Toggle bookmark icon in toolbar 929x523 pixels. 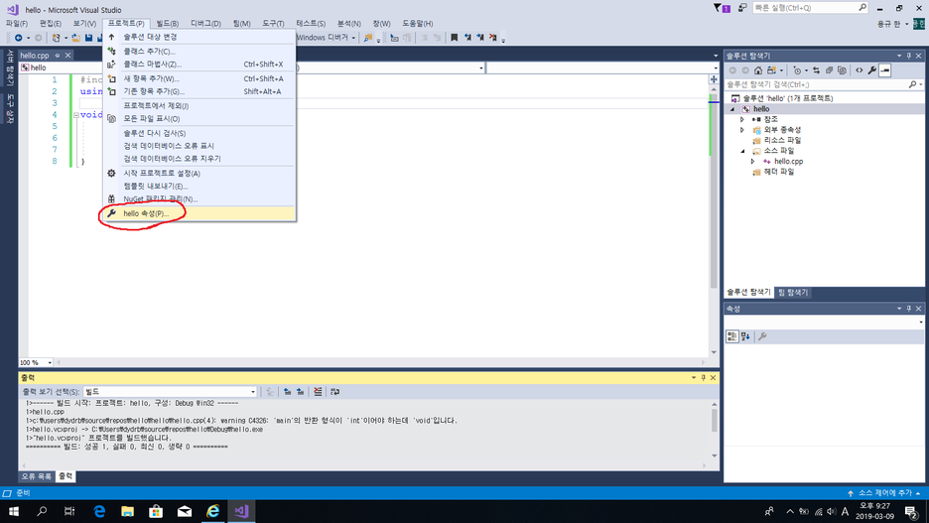454,38
